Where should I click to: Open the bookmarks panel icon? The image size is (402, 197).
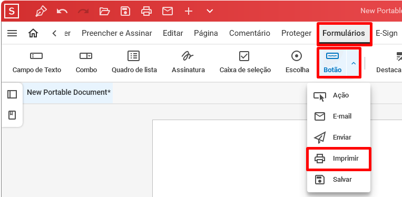pos(12,115)
